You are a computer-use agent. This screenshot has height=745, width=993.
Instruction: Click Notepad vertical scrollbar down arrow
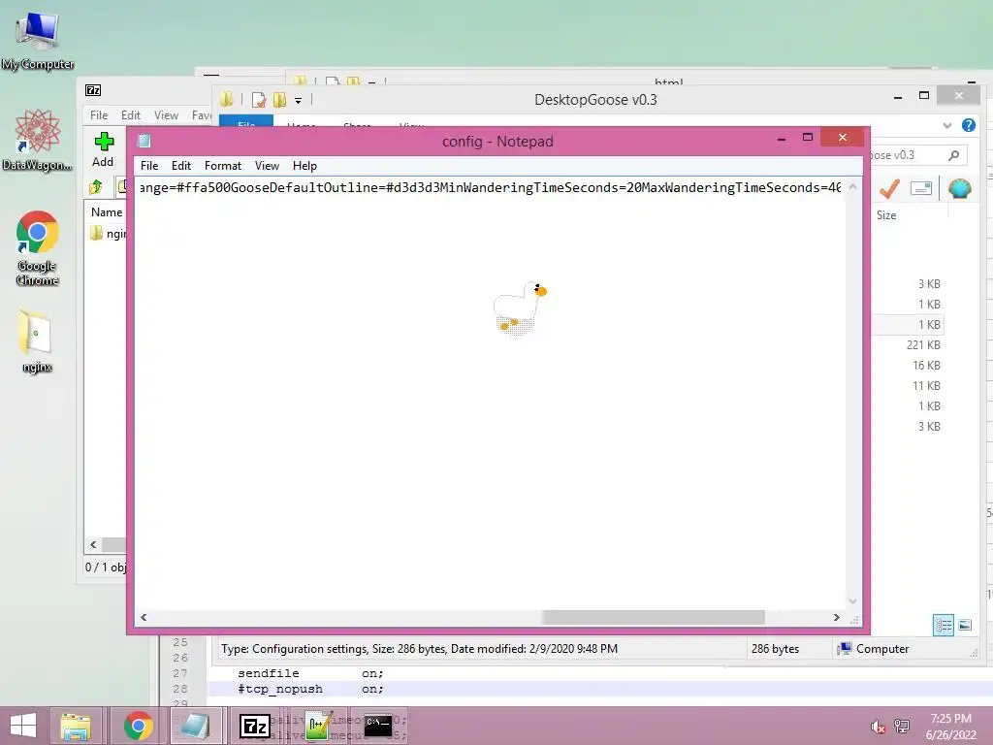pos(852,601)
